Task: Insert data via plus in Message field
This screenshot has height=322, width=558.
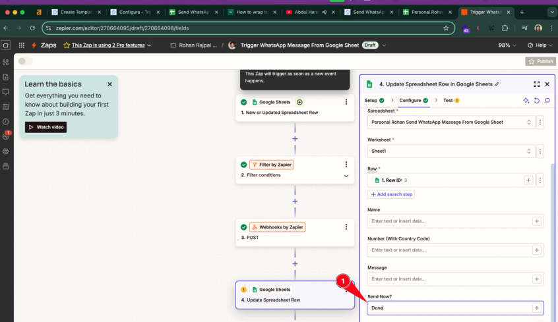Action: pos(537,279)
